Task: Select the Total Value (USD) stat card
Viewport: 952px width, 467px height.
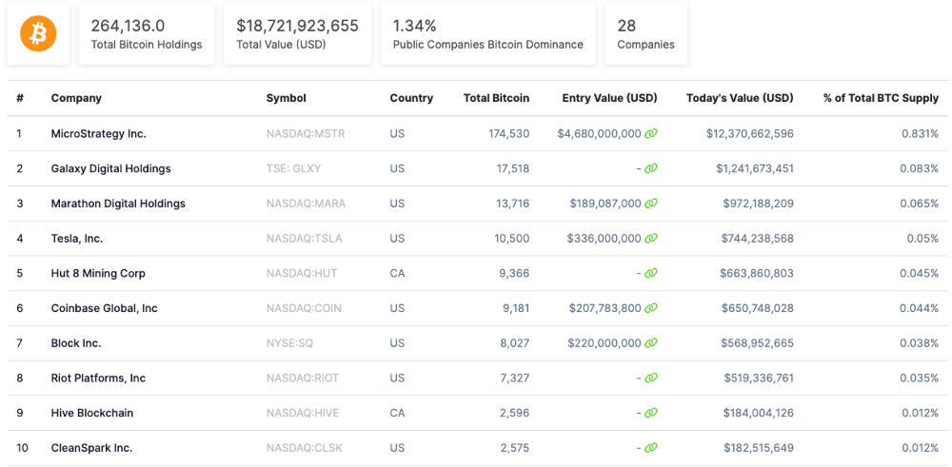Action: [297, 33]
